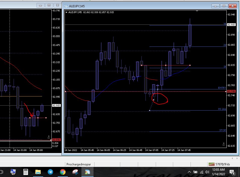Click the 14 Jan 07:05 time axis label

[x=152, y=150]
